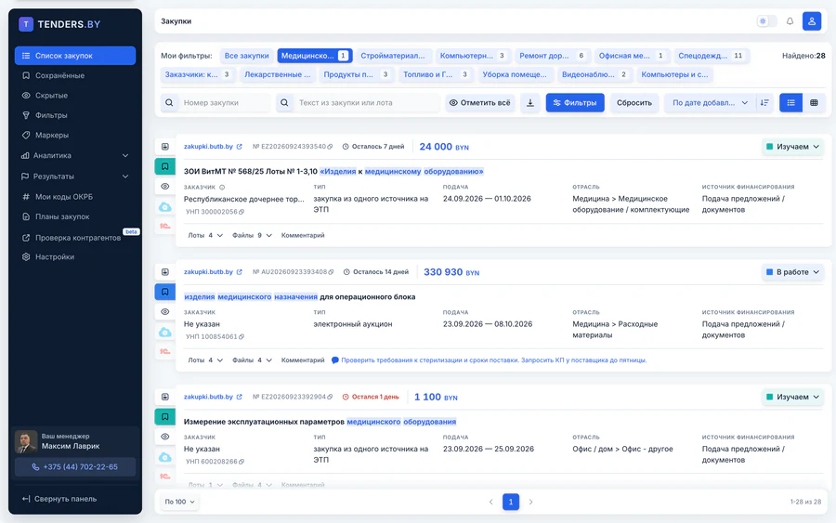This screenshot has height=523, width=836.
Task: Open Фильтры in sidebar
Action: tap(75, 115)
